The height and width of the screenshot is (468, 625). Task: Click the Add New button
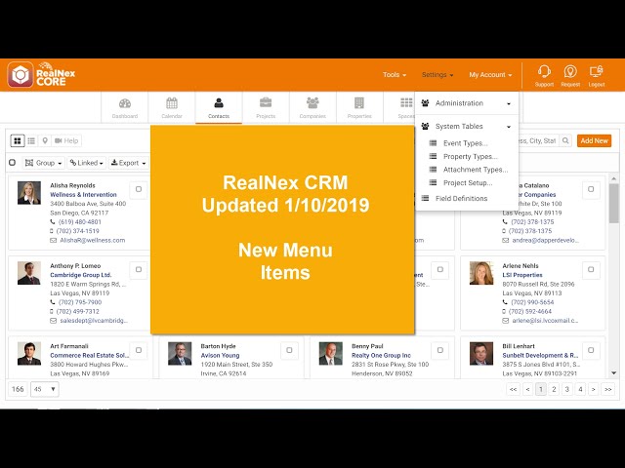594,140
